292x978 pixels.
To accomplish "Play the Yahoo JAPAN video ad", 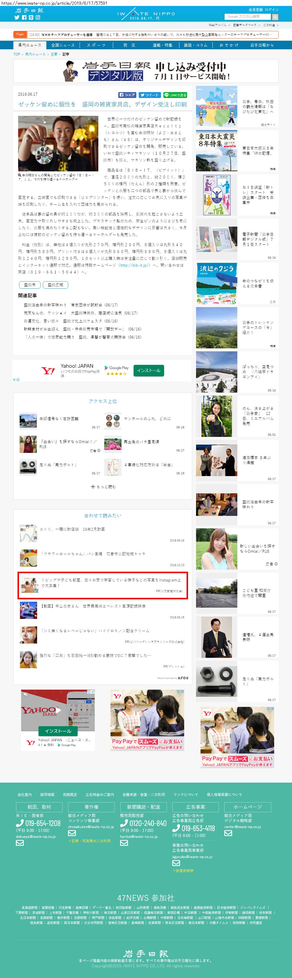I will 58,710.
